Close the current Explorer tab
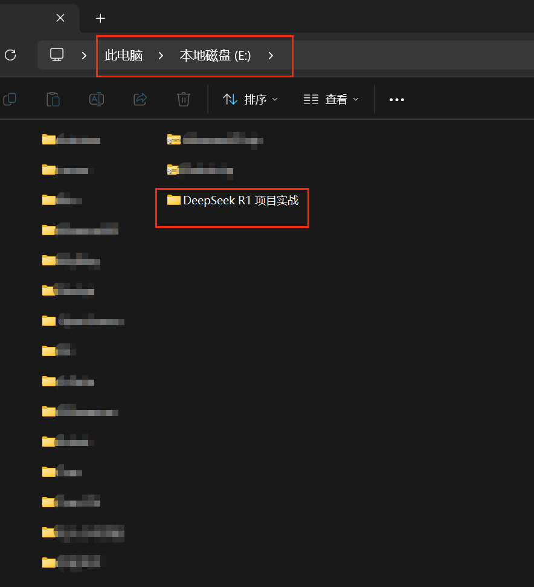Viewport: 534px width, 587px height. tap(60, 18)
